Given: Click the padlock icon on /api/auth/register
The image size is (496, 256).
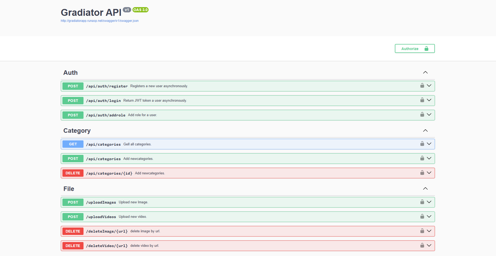Looking at the screenshot, I should (x=422, y=86).
